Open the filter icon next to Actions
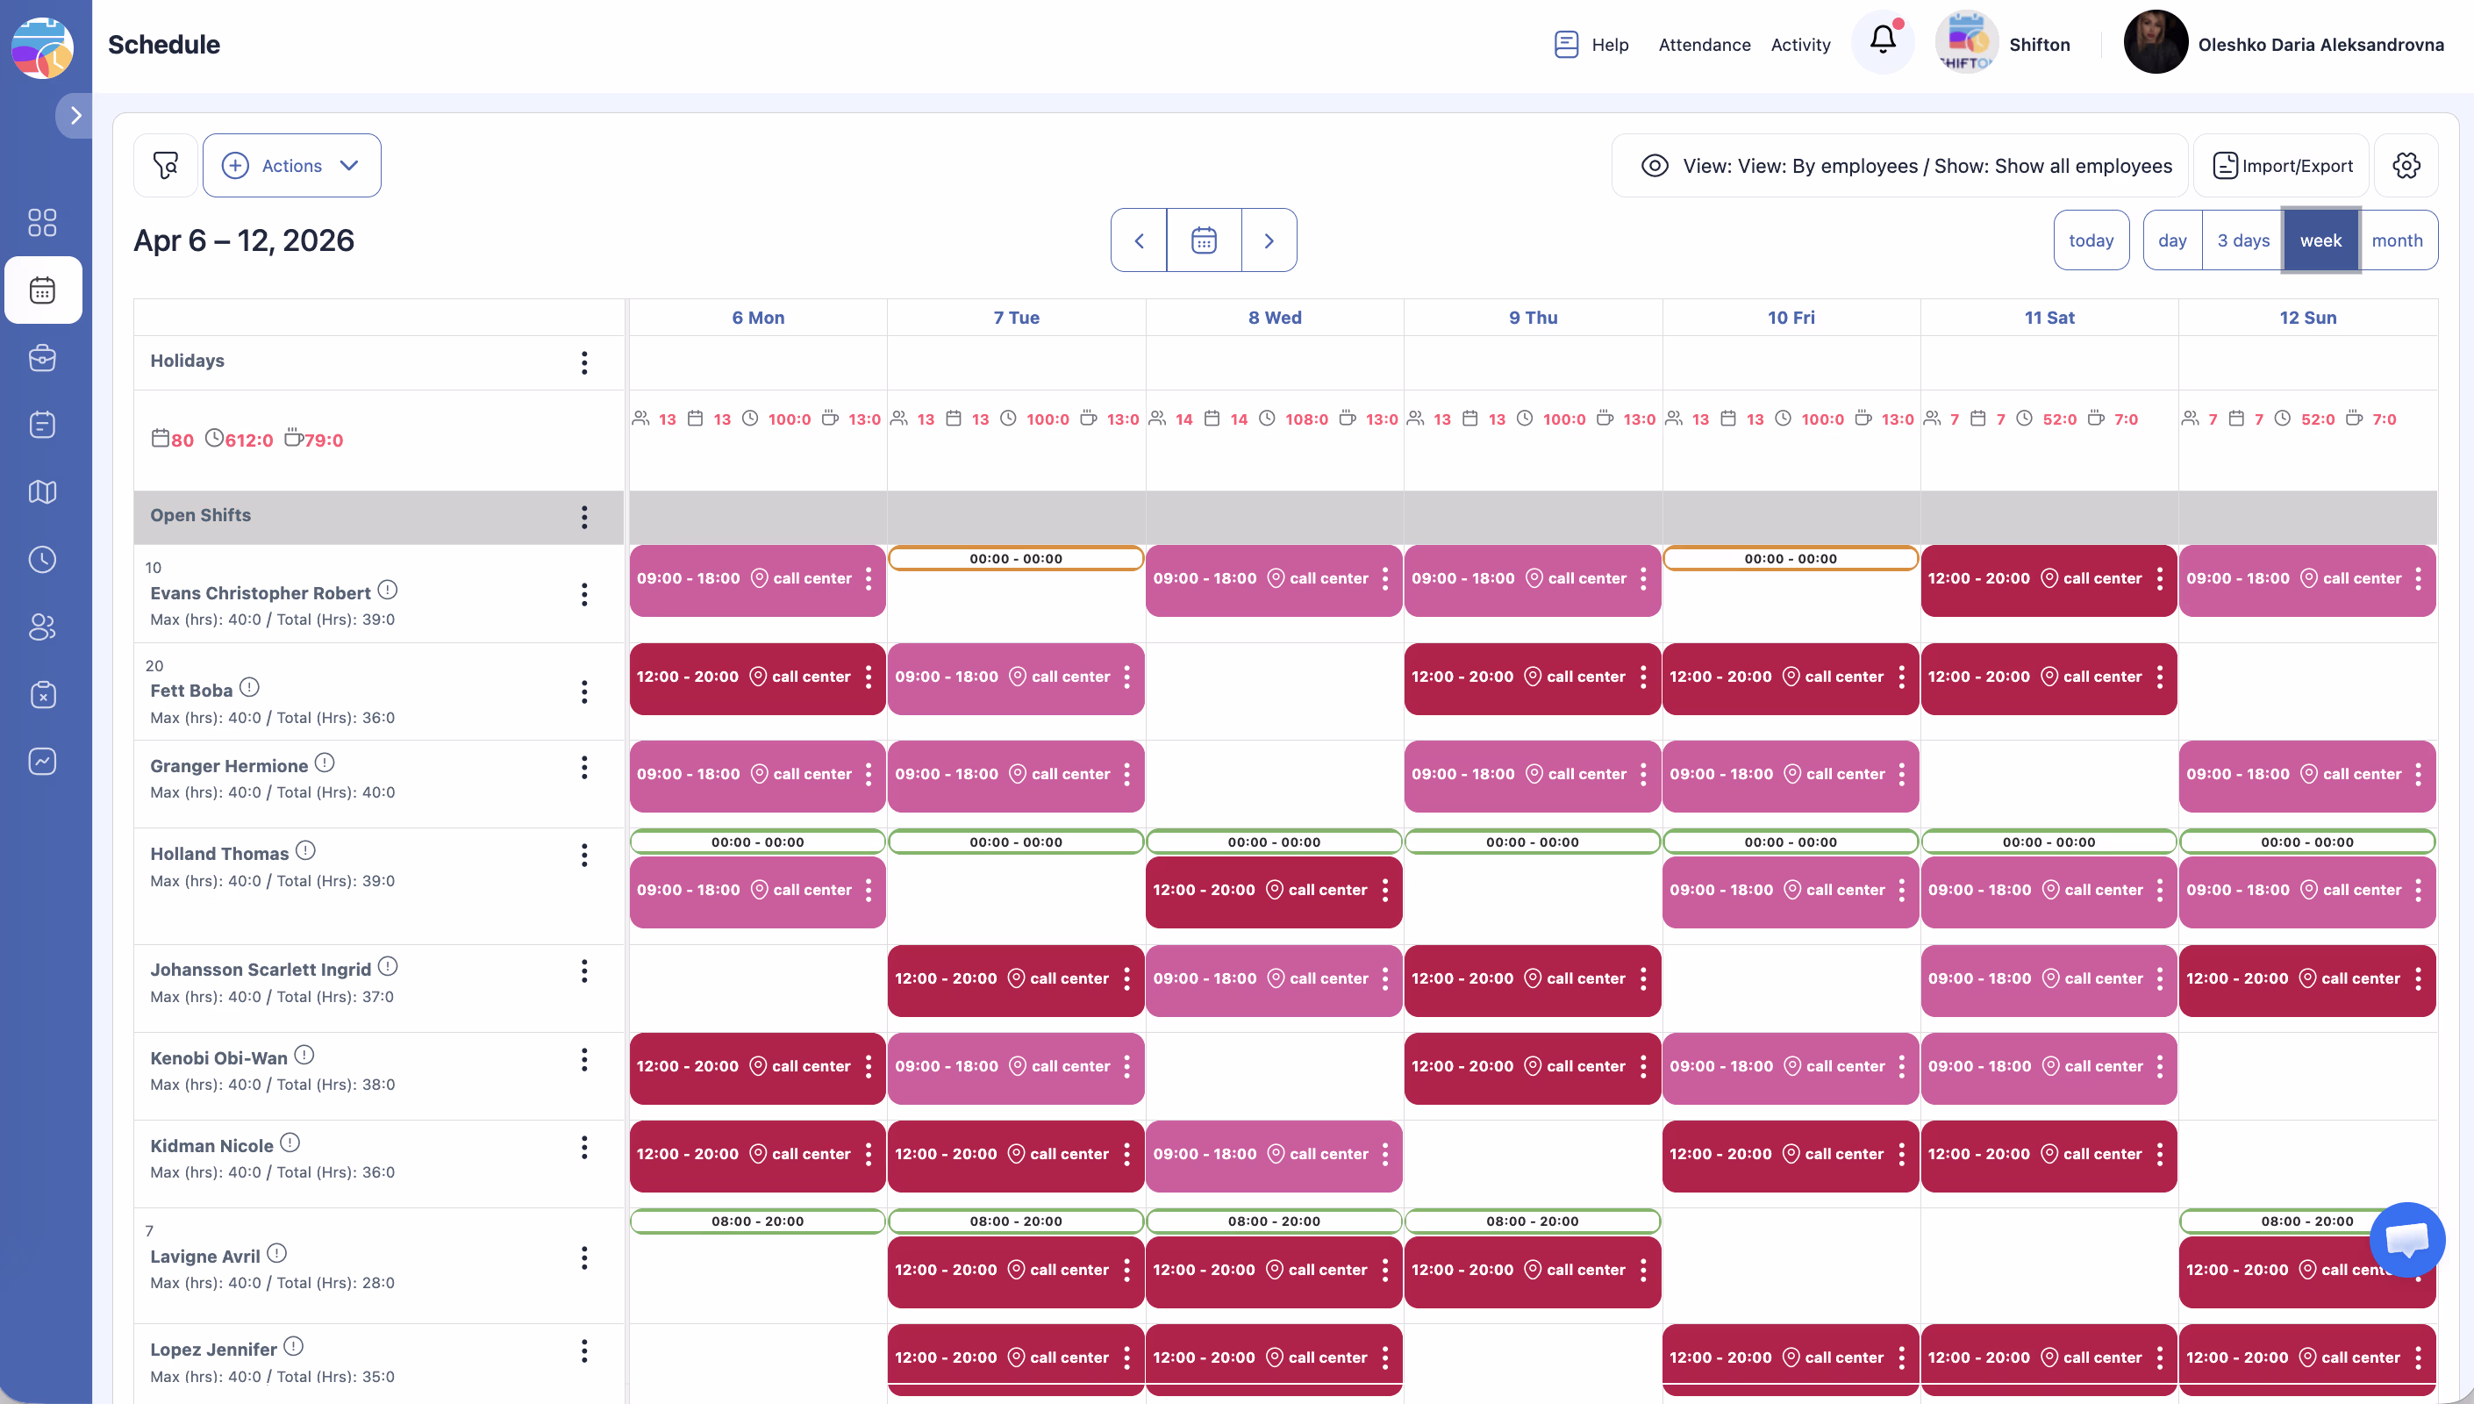Viewport: 2474px width, 1404px height. coord(166,165)
